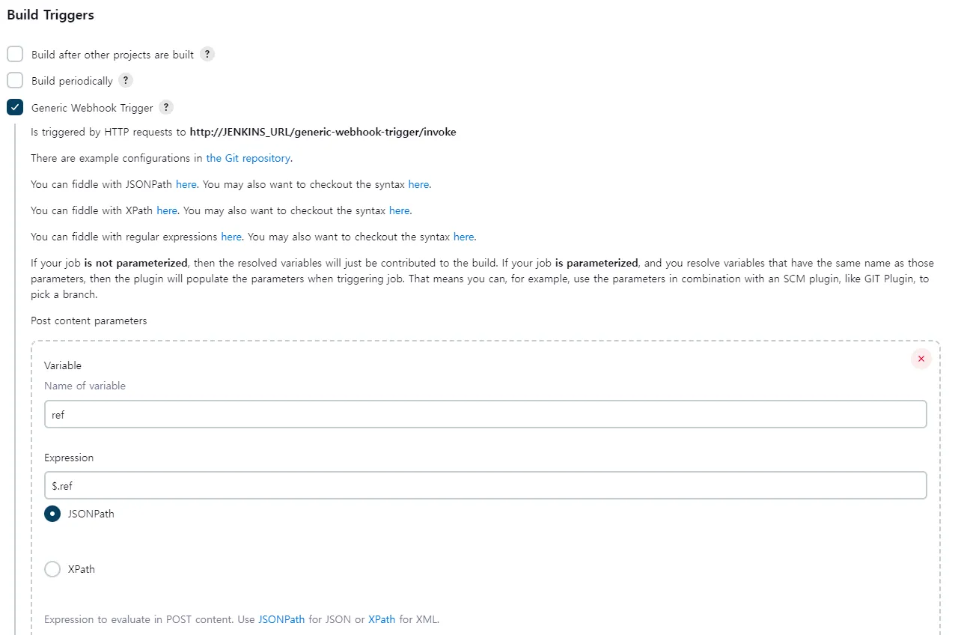Open the XPath syntax reference link

coord(399,210)
